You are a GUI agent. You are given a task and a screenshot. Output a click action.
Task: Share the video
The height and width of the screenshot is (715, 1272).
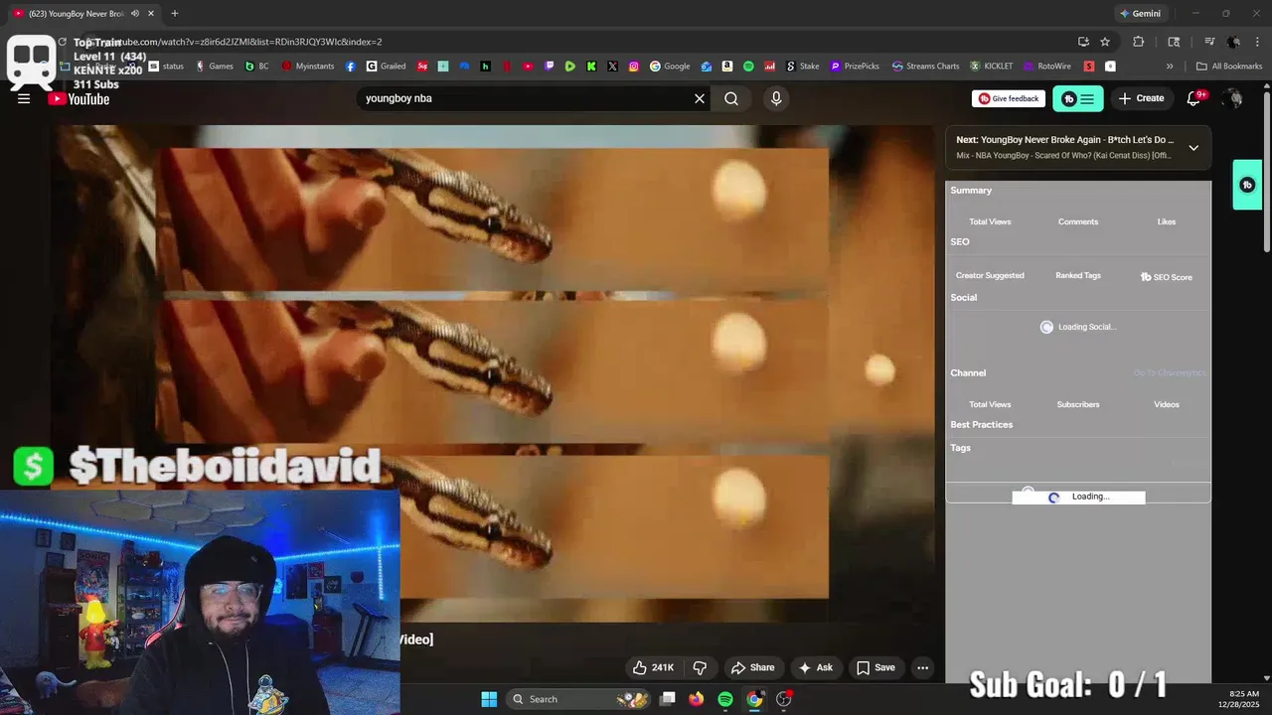752,667
